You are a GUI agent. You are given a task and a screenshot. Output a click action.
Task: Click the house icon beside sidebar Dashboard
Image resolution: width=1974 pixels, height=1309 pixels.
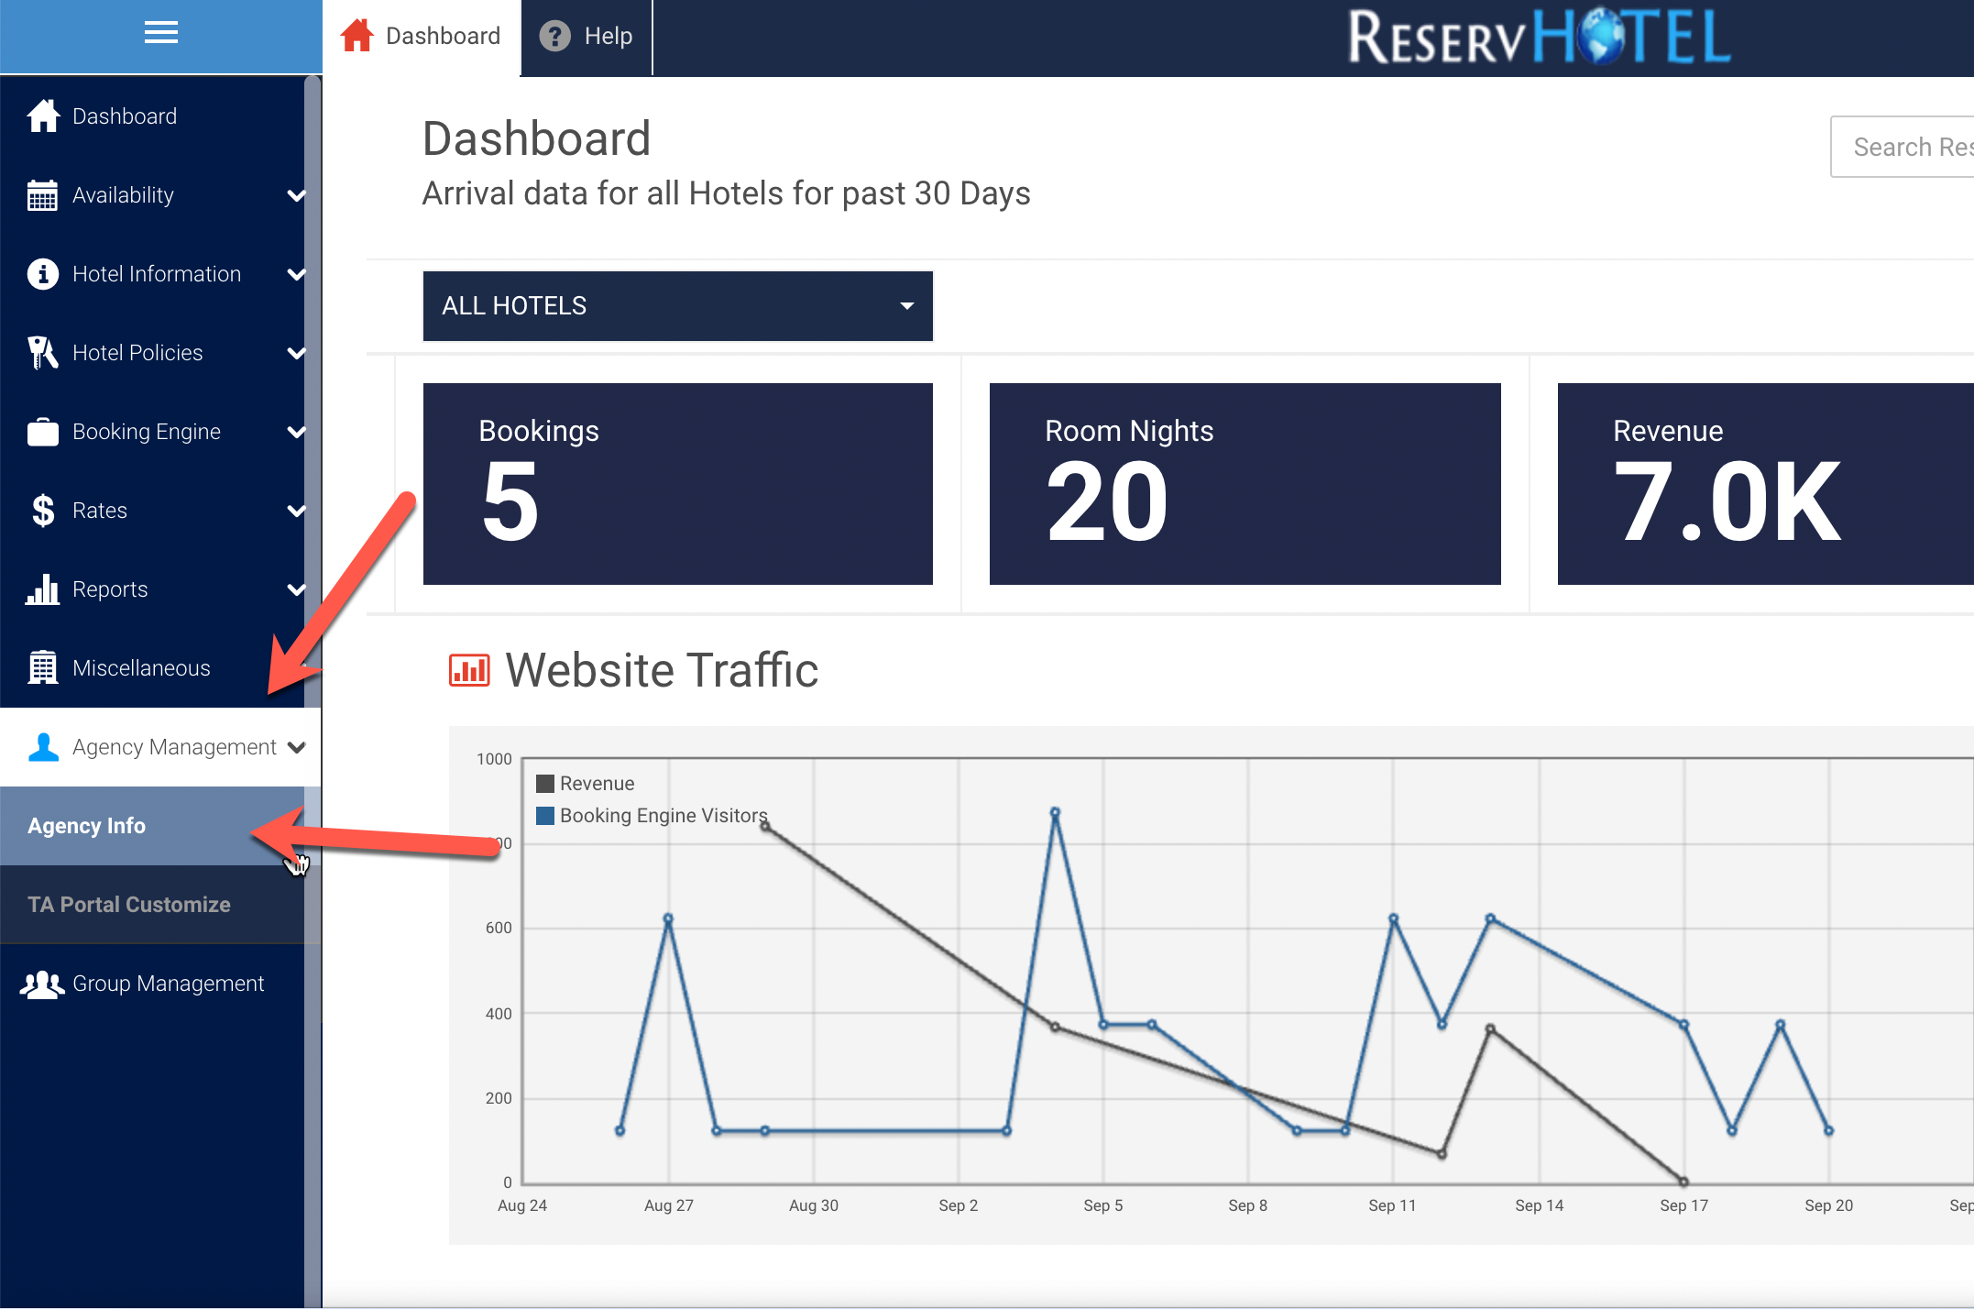(x=43, y=116)
